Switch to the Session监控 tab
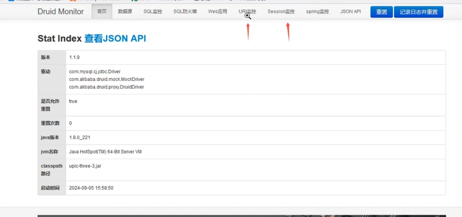Image resolution: width=462 pixels, height=217 pixels. click(281, 12)
